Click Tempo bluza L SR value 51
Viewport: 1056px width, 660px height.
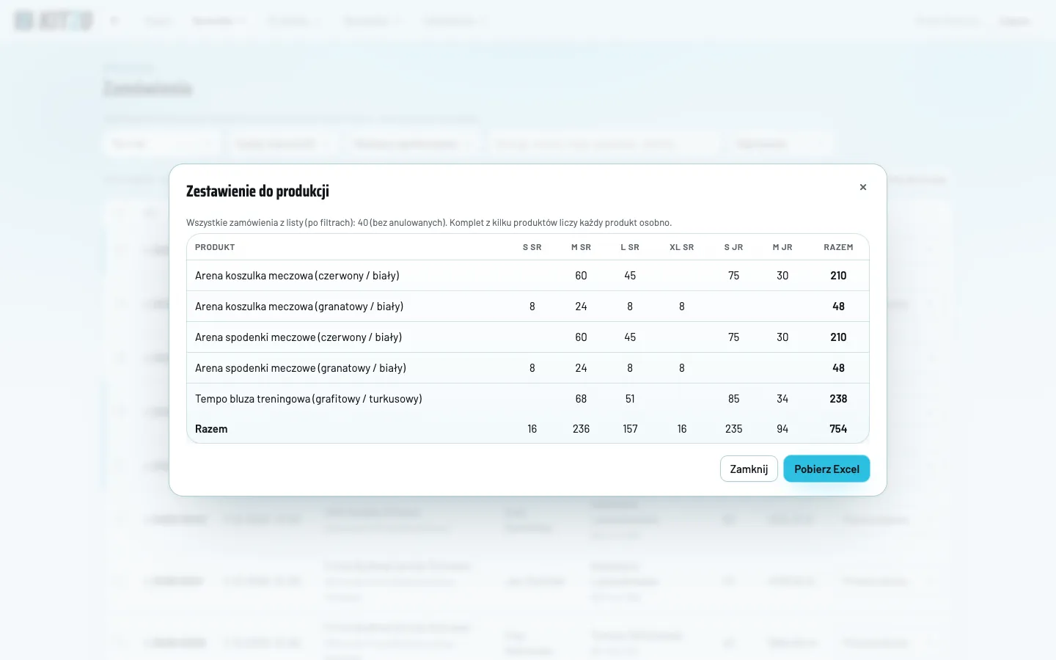coord(630,399)
